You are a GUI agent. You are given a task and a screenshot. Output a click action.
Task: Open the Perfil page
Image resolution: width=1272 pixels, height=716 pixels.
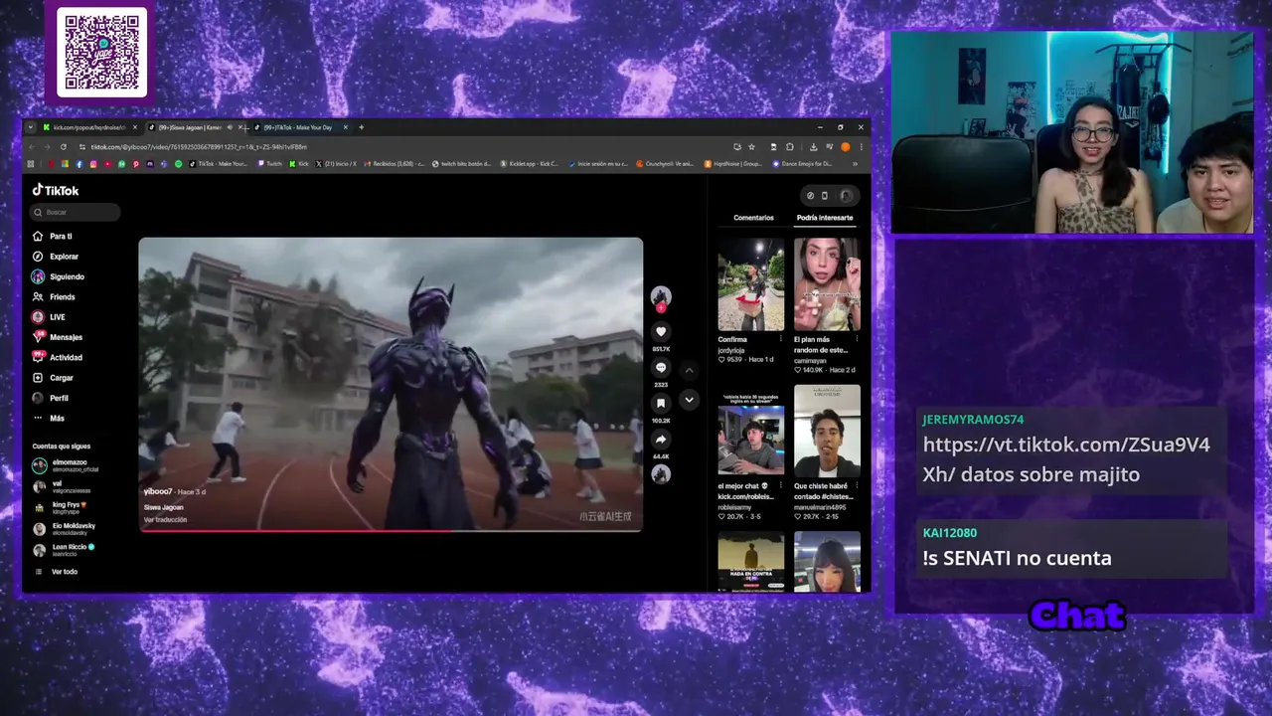(x=52, y=398)
